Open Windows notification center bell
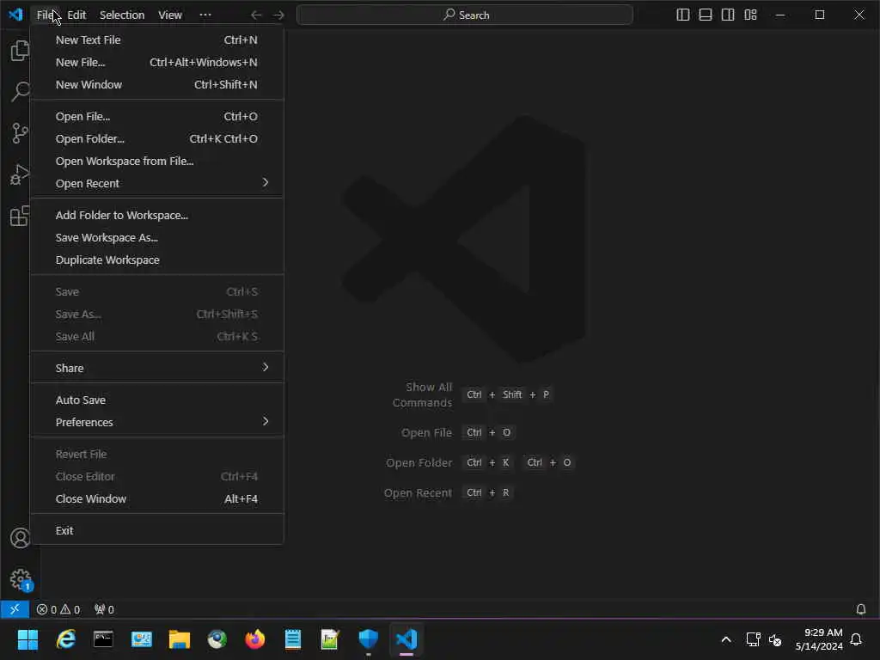Screen dimensions: 880x660 pos(857,639)
